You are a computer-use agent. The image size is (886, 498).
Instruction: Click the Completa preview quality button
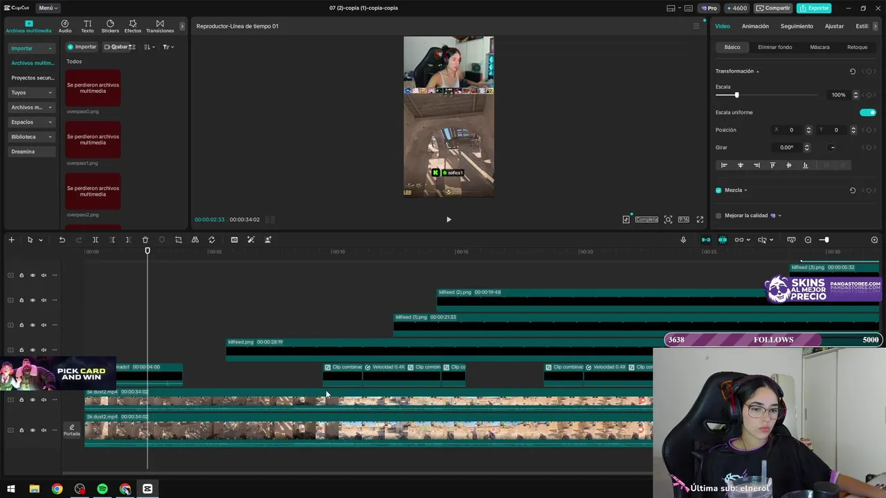coord(647,219)
